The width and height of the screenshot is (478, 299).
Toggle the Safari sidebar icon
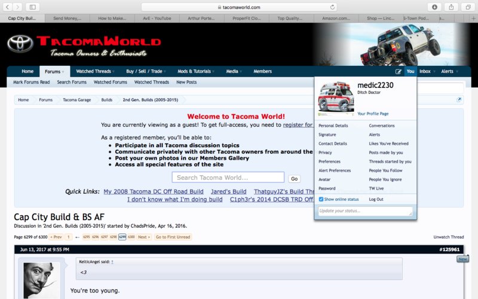click(33, 7)
